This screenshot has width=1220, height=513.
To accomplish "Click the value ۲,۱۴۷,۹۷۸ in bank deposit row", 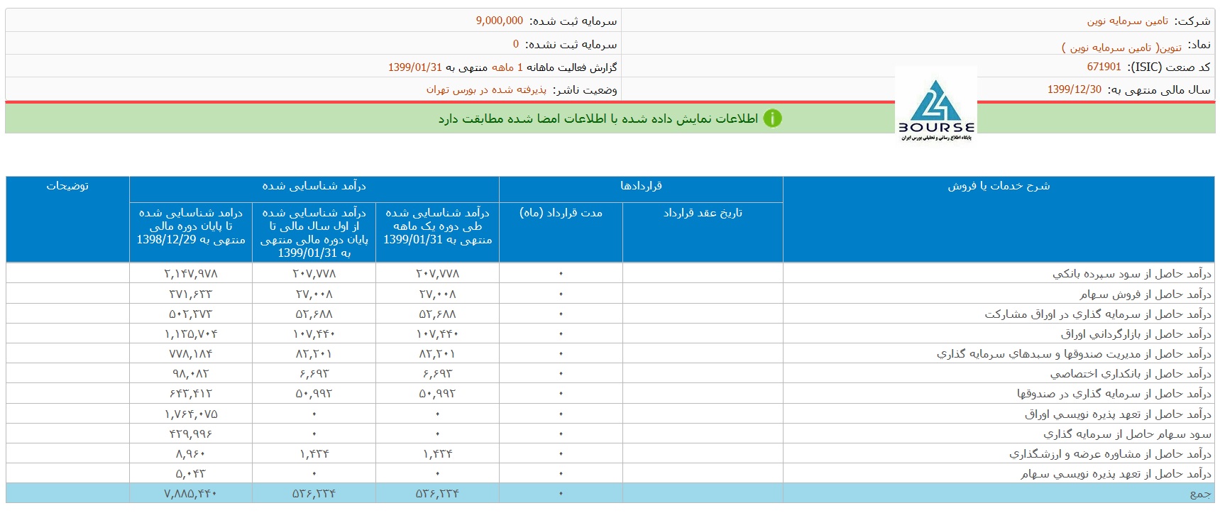I will pyautogui.click(x=191, y=274).
